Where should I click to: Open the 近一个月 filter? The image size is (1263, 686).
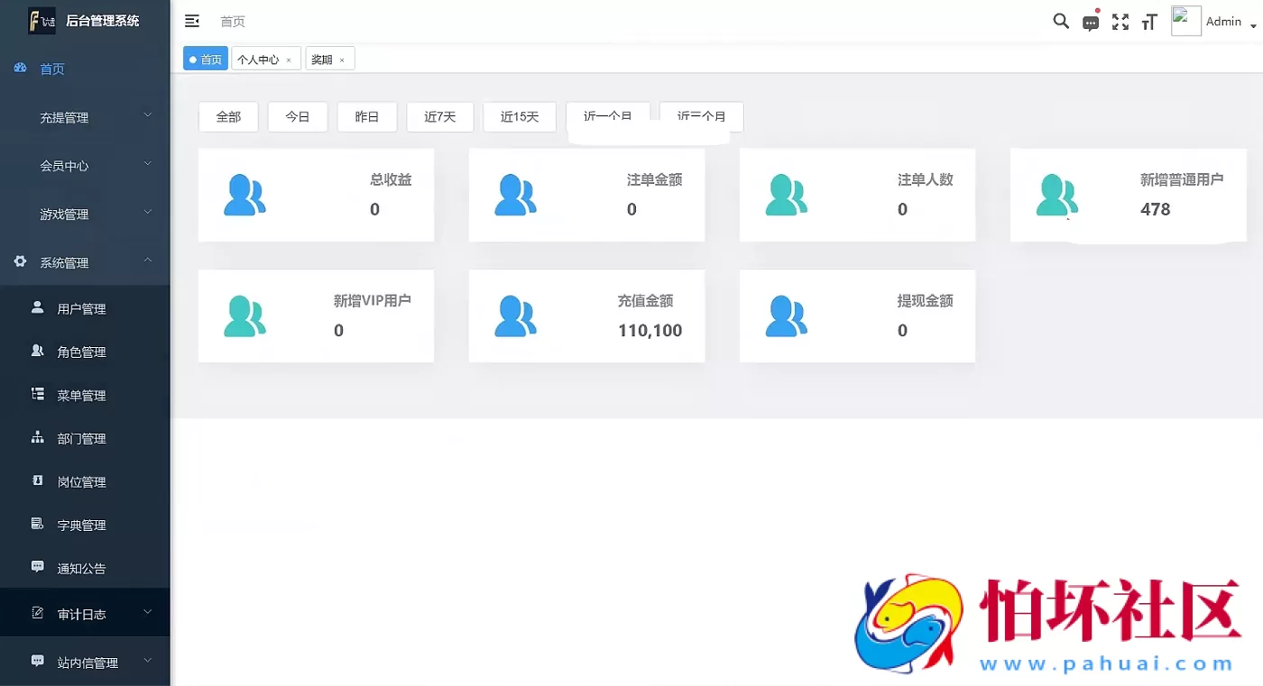[609, 114]
